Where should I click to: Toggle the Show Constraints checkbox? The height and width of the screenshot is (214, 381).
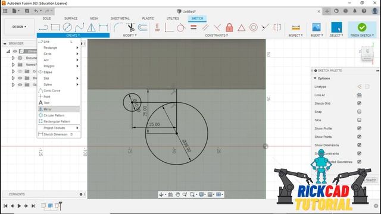[360, 153]
